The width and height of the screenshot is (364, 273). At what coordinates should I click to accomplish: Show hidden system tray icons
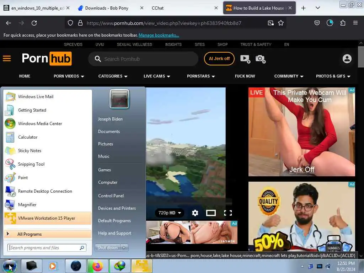click(302, 266)
